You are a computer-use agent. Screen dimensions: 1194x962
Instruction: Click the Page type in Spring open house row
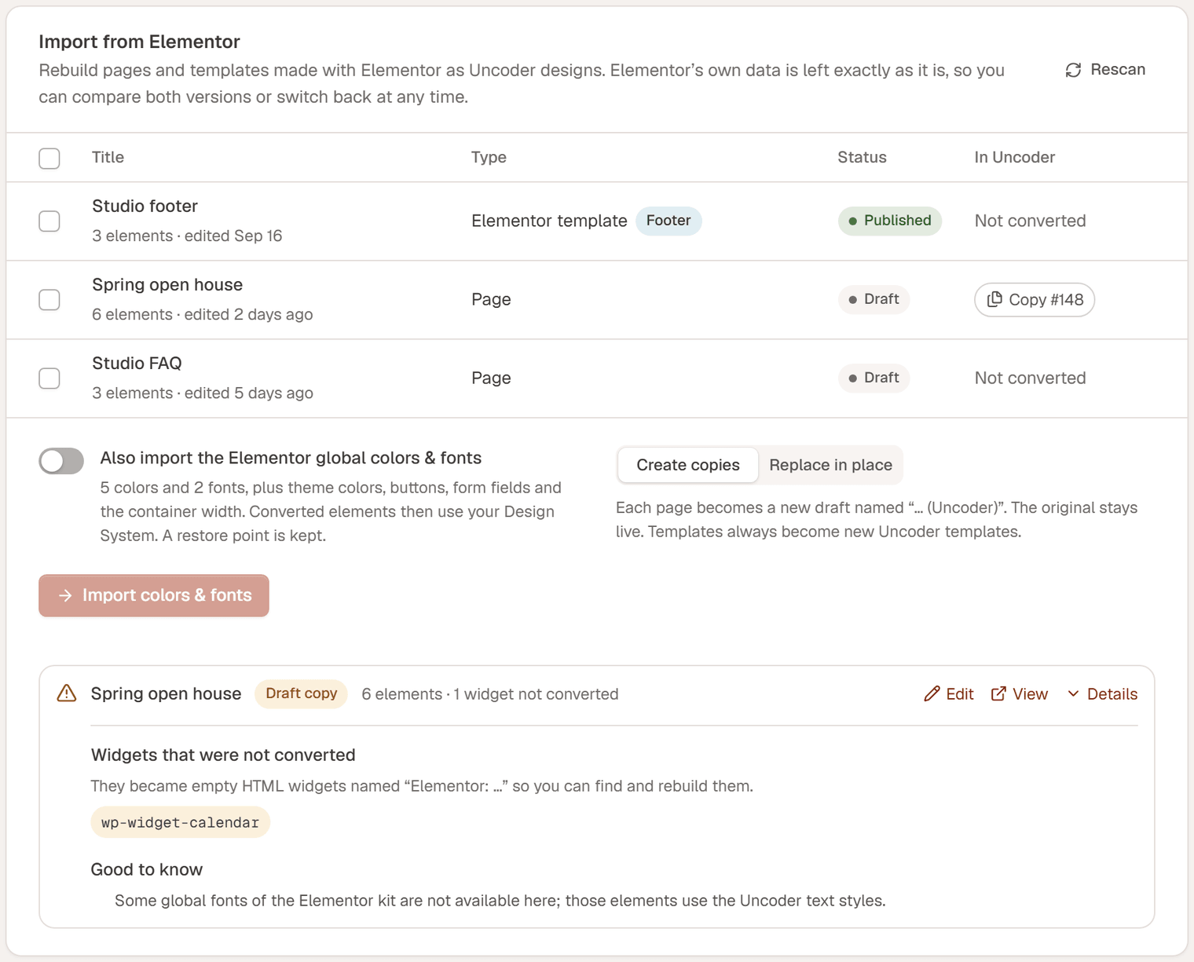[x=491, y=299]
